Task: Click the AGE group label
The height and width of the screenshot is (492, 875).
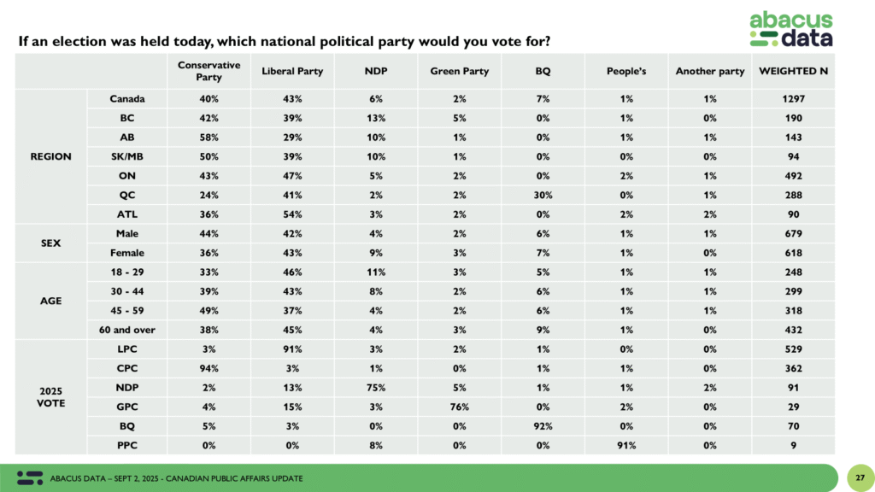Action: click(x=52, y=301)
